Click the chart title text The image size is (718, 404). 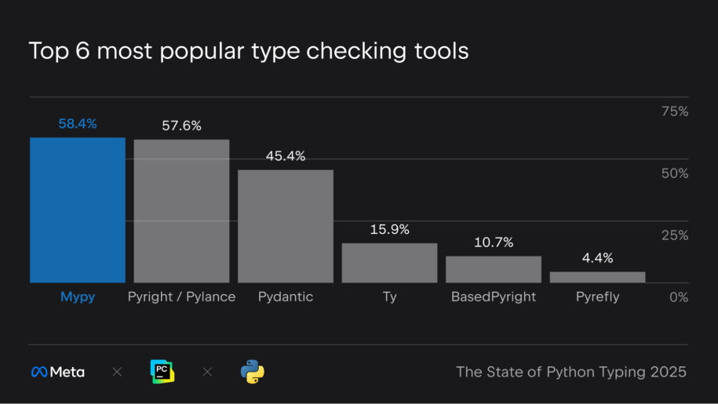pyautogui.click(x=249, y=52)
